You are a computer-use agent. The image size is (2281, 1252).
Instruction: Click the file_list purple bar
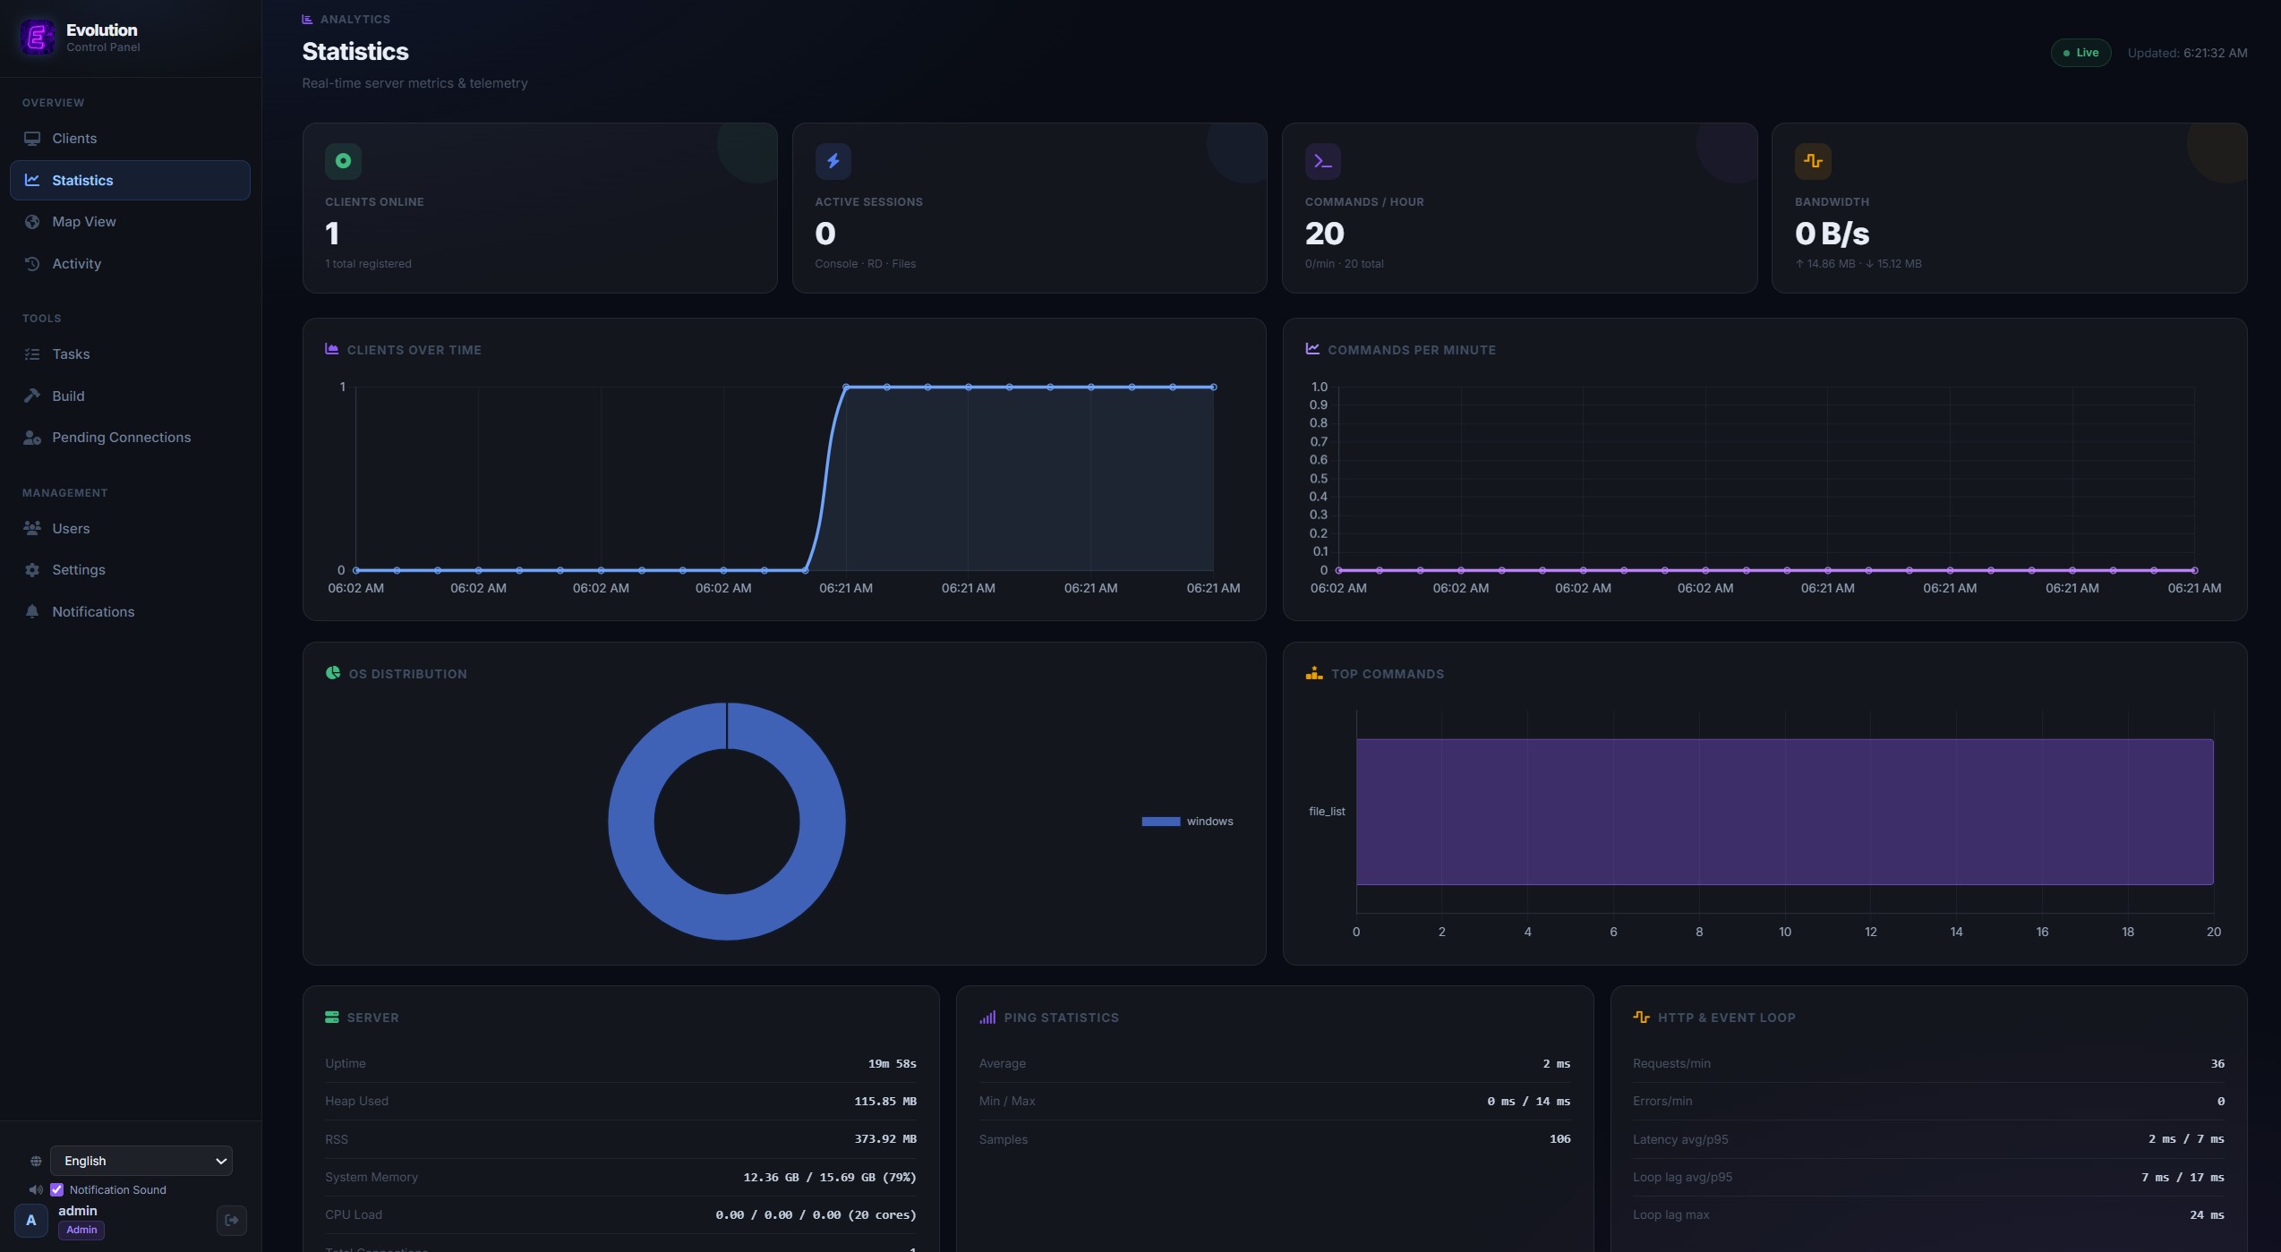pos(1784,812)
